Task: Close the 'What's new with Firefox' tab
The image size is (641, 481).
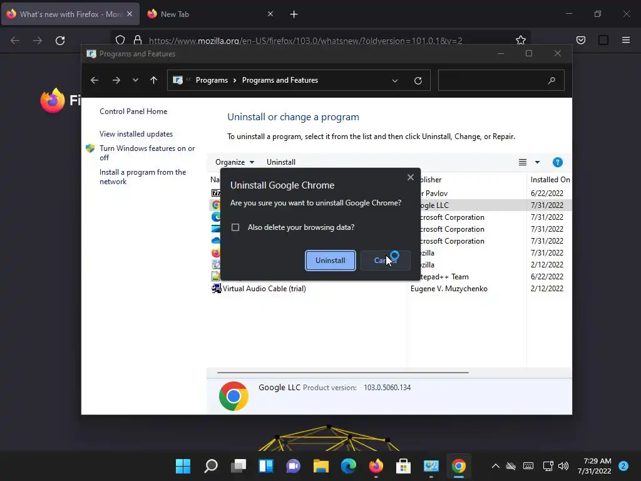Action: 130,14
